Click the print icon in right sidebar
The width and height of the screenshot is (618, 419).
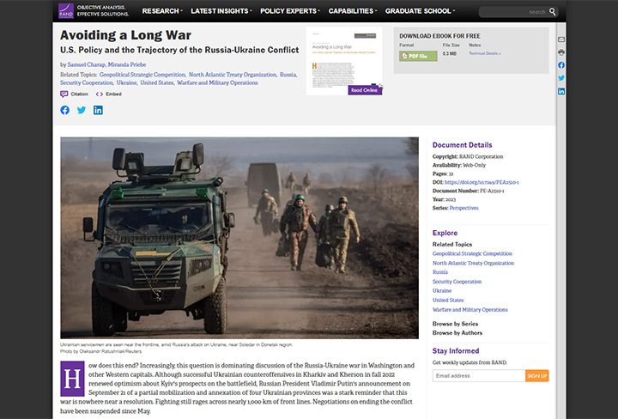[x=561, y=52]
